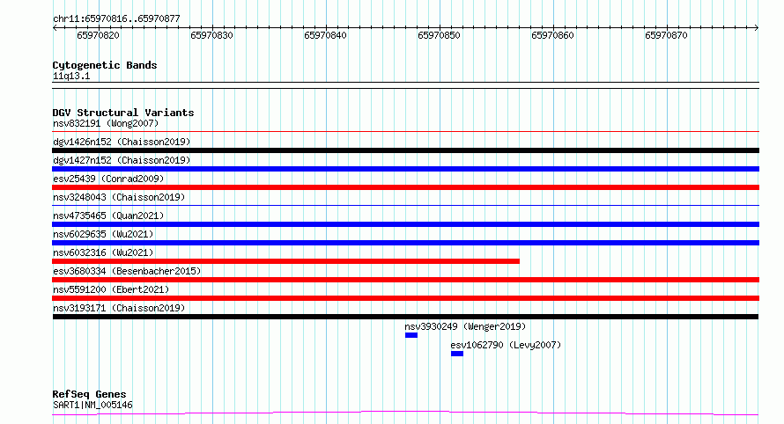Select the nsv6032316 (Wu2021) short red bar

285,261
